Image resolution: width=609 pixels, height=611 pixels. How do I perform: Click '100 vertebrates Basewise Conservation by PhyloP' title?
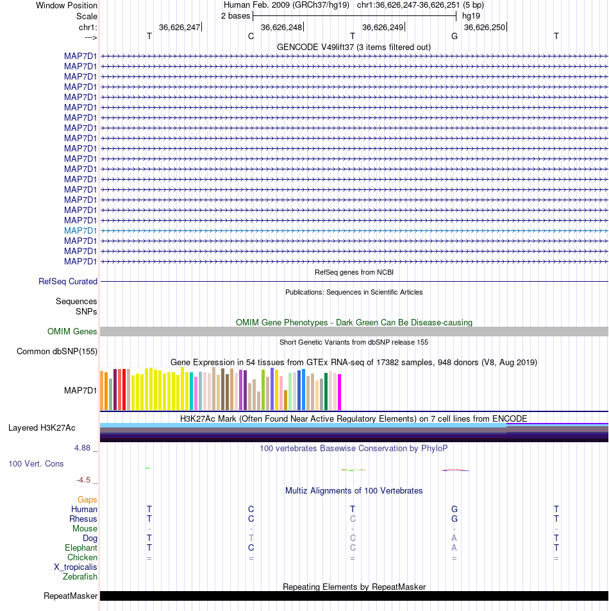pyautogui.click(x=354, y=449)
